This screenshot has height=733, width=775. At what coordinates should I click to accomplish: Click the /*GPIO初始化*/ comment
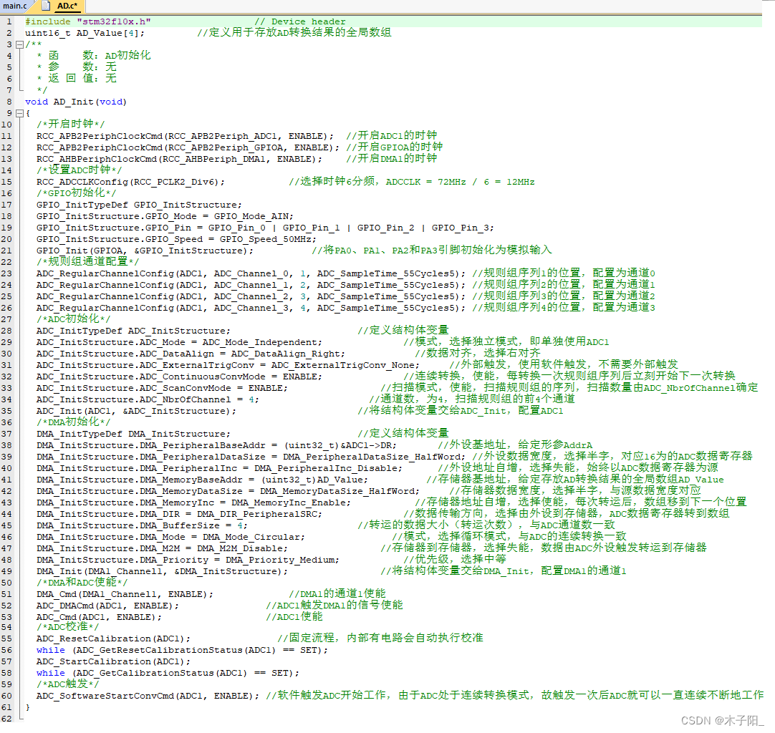(x=76, y=193)
